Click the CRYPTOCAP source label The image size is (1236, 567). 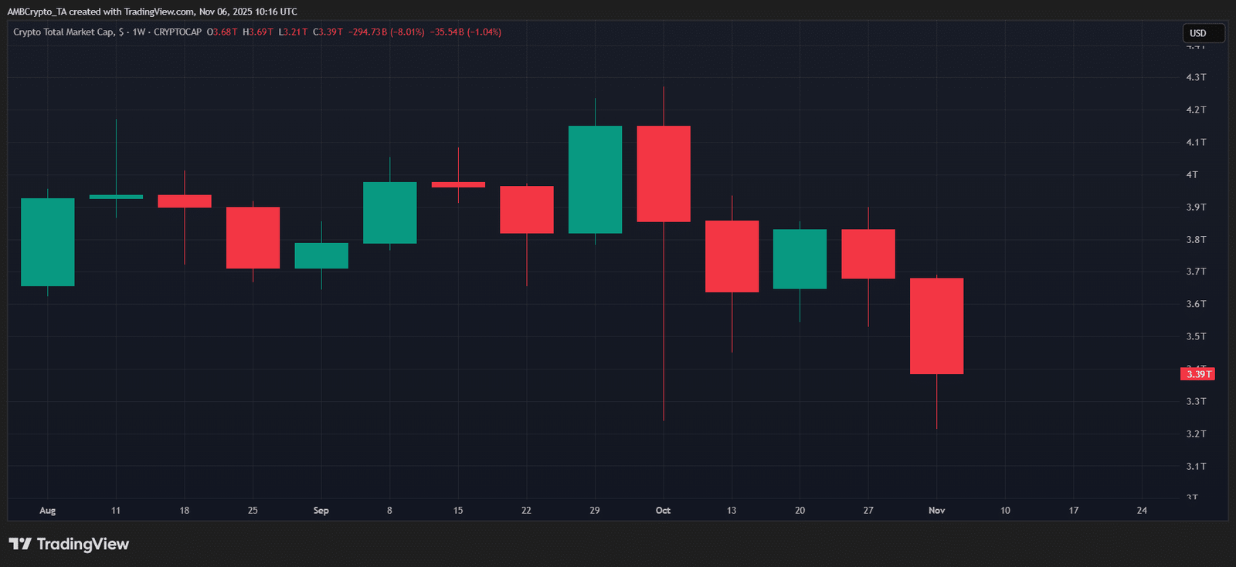[178, 32]
